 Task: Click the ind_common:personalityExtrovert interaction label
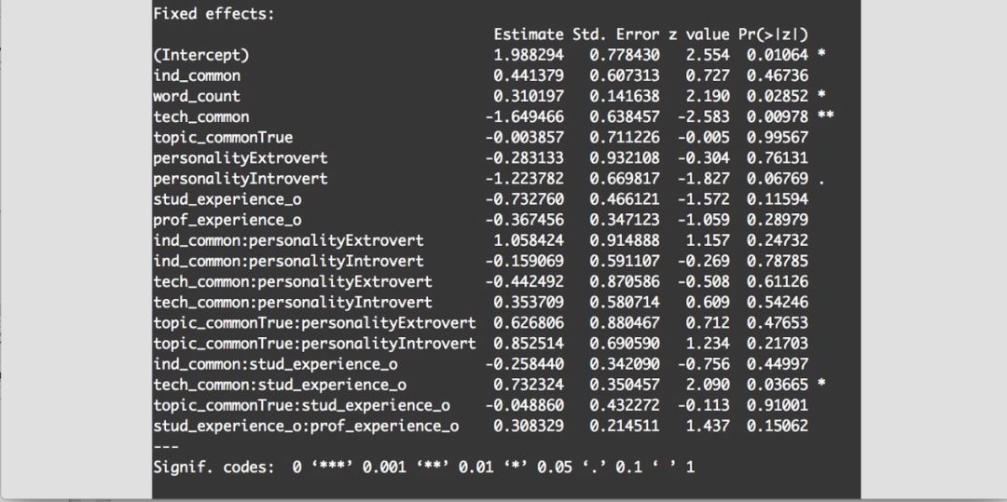pyautogui.click(x=288, y=240)
